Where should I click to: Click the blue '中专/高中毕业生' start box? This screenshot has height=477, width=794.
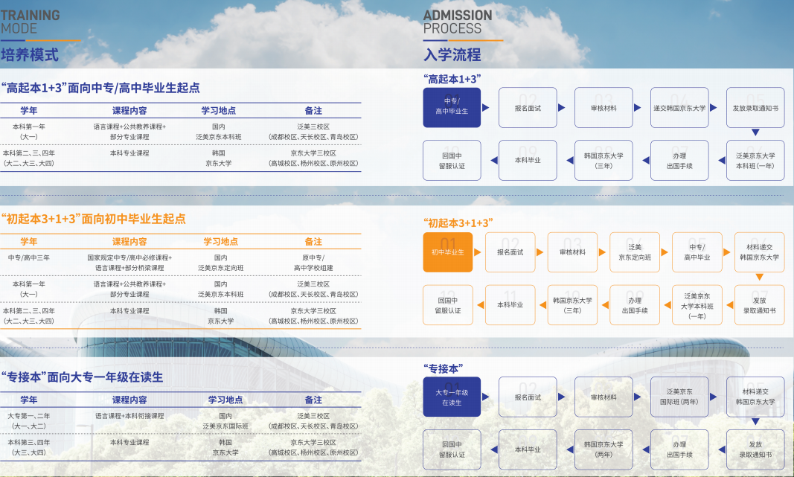pos(452,107)
